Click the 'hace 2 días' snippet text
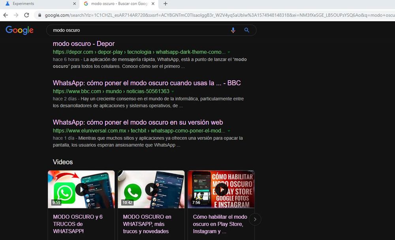Screen dimensions: 395x240 pyautogui.click(x=65, y=99)
